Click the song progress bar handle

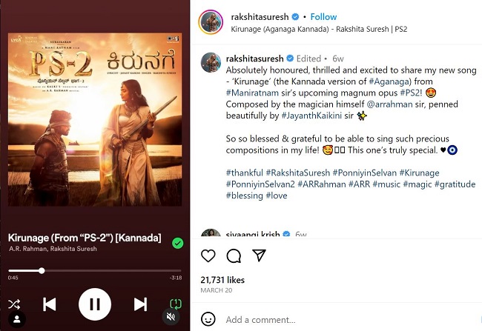tap(42, 271)
